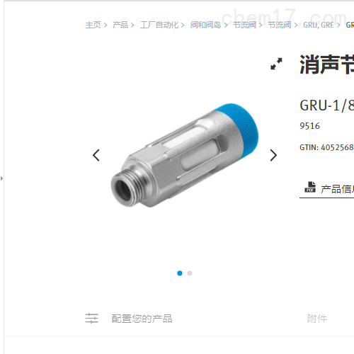
Task: Go to GRU, GRE breadcrumb
Action: point(319,25)
